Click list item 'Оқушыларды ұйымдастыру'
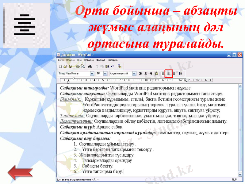 tap(107, 144)
